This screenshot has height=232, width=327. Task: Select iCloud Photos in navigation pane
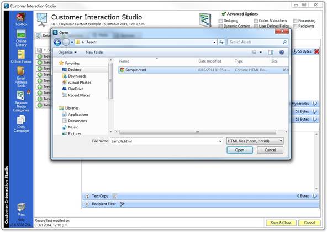click(x=77, y=83)
